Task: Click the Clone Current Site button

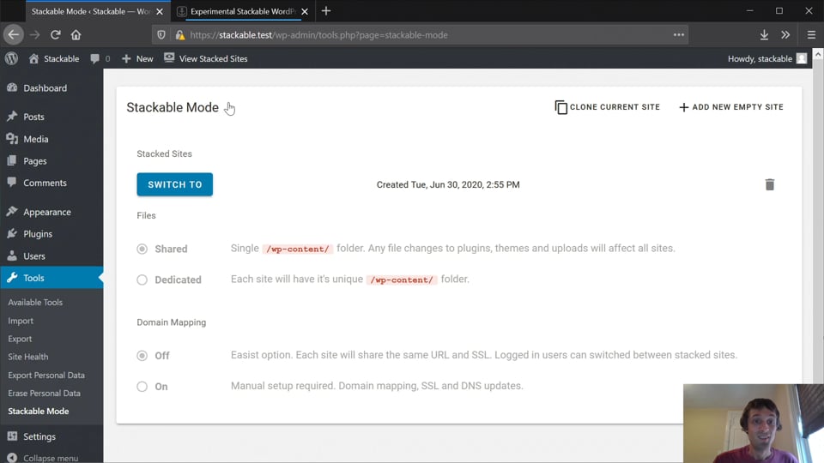Action: [607, 107]
